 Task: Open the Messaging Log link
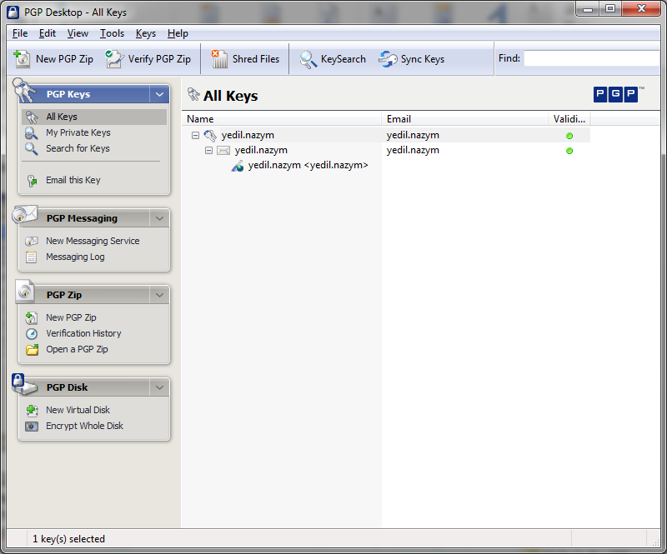click(x=75, y=257)
